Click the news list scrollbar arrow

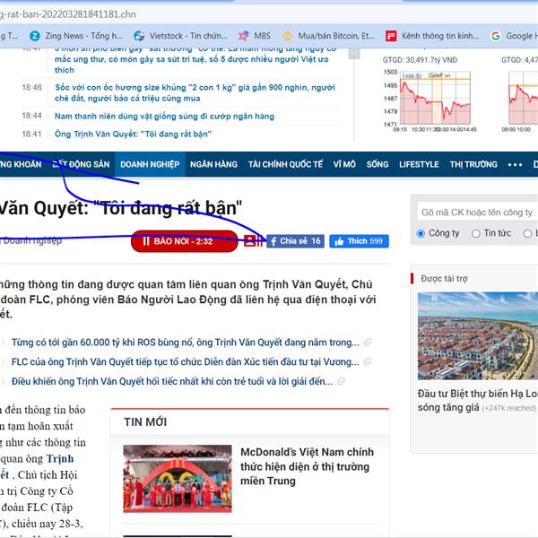coord(354,53)
